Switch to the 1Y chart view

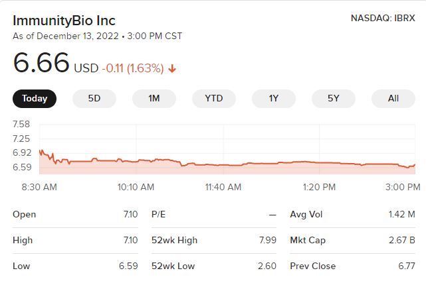[x=274, y=99]
